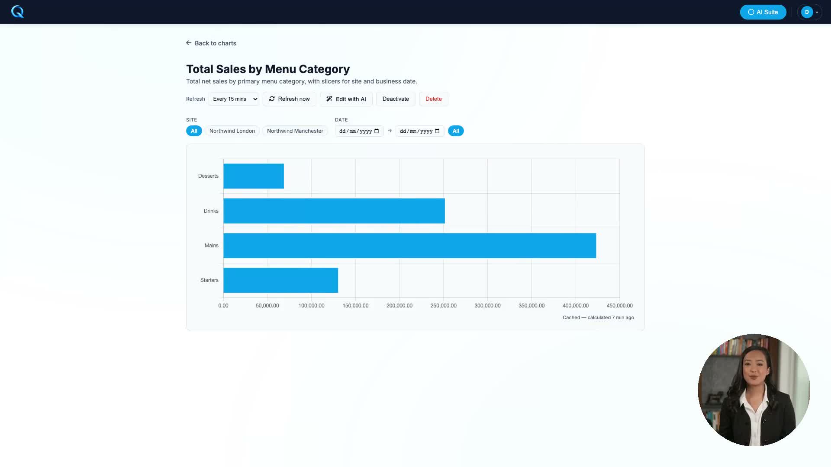Viewport: 831px width, 467px height.
Task: Click the Total Sales by Menu Category title
Action: tap(268, 69)
